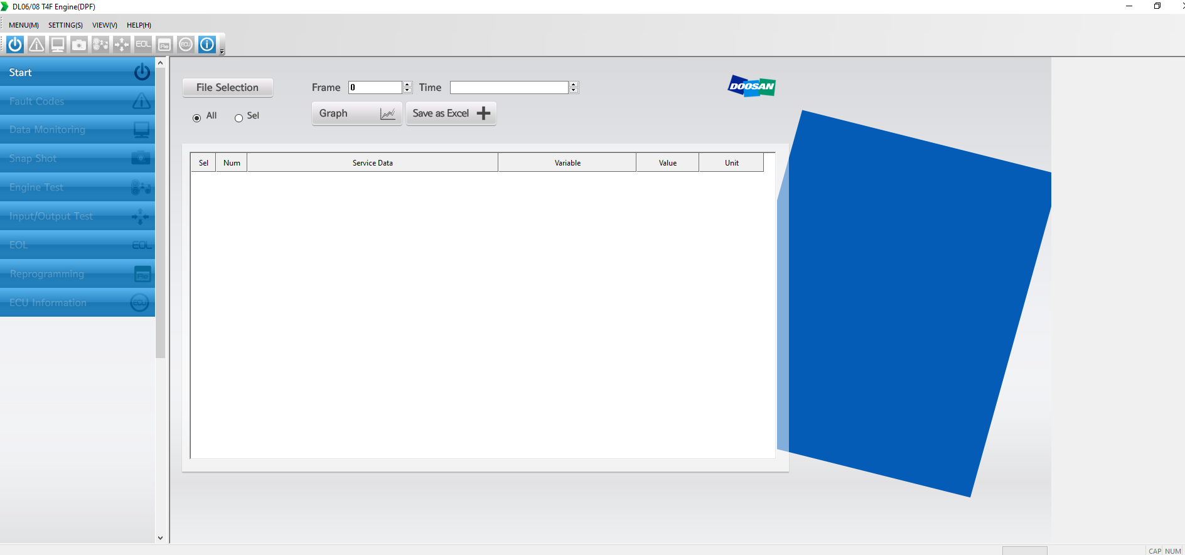Screen dimensions: 1185x555
Task: Open the HELP(H) menu
Action: click(x=139, y=25)
